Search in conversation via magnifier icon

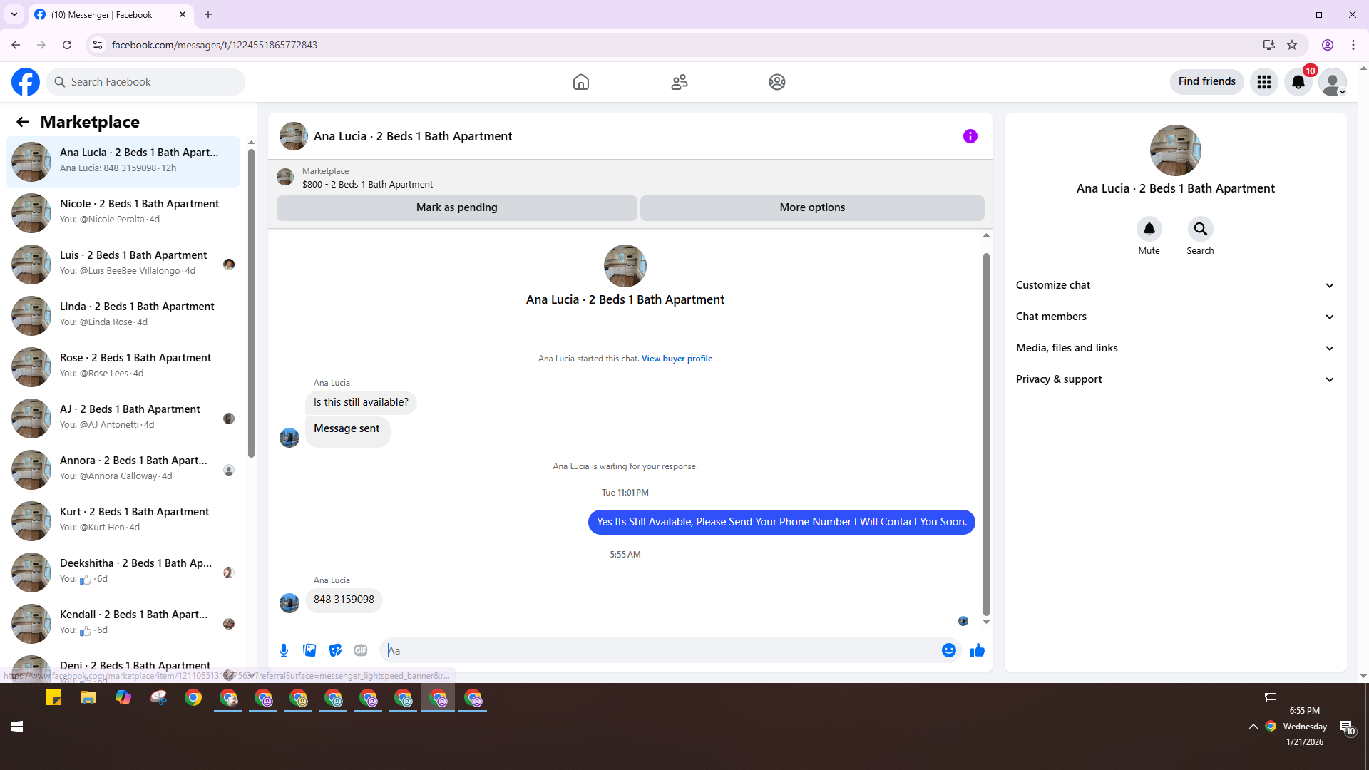pos(1200,230)
